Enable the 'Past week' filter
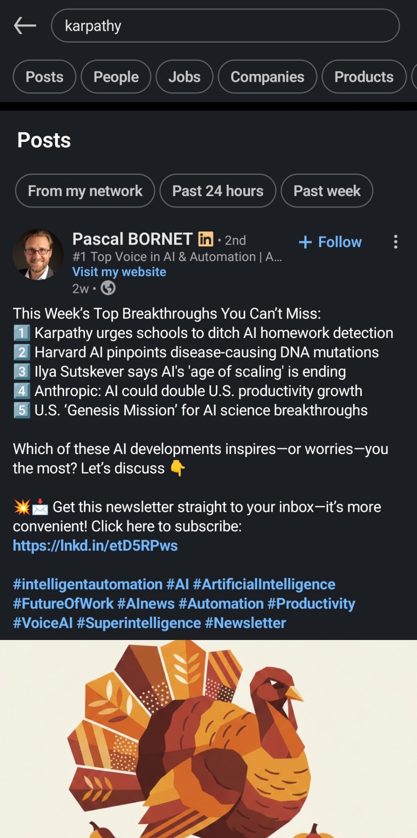Image resolution: width=417 pixels, height=838 pixels. pos(326,191)
